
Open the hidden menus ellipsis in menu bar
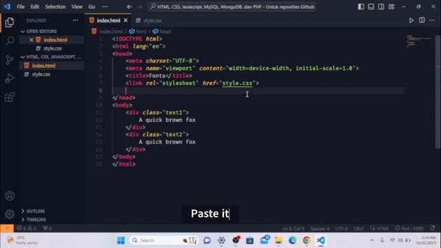pyautogui.click(x=105, y=6)
